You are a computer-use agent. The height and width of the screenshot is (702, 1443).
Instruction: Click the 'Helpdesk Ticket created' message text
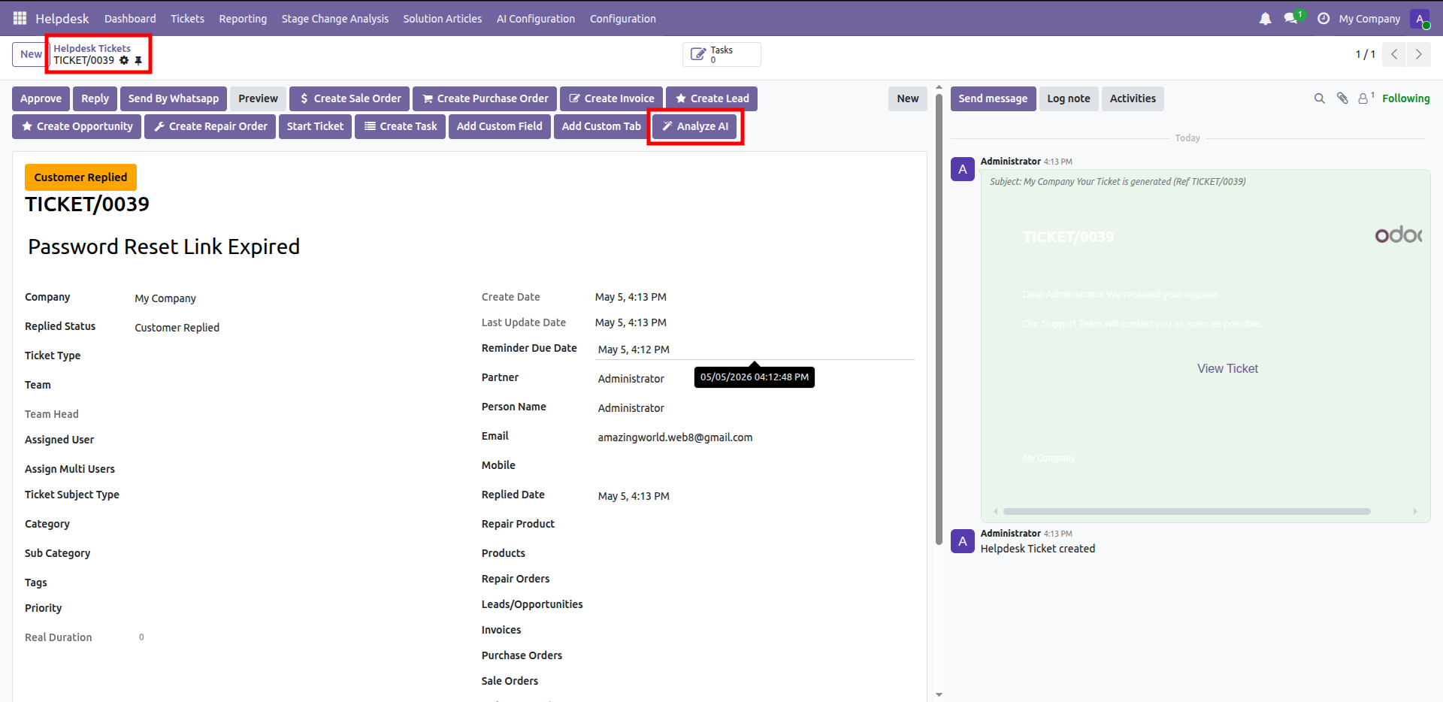(1037, 549)
